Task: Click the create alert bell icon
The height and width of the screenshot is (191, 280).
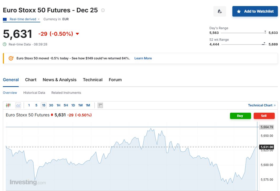Action: coord(219,11)
